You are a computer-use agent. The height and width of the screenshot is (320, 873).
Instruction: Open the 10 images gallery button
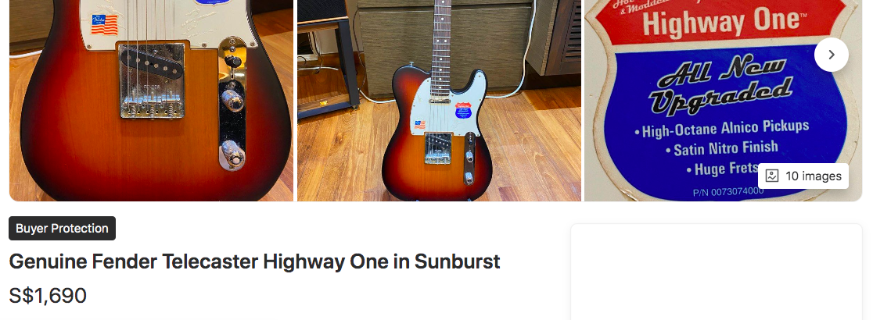803,176
